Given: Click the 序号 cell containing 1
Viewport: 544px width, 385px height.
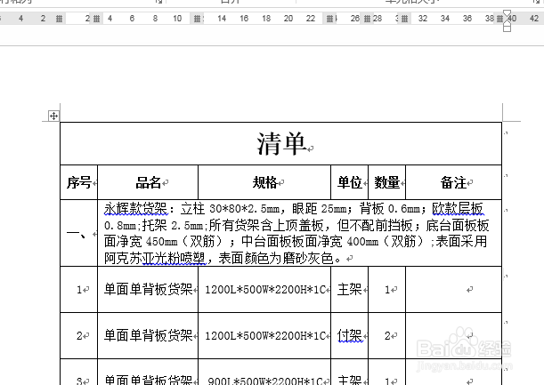Looking at the screenshot, I should (x=79, y=289).
